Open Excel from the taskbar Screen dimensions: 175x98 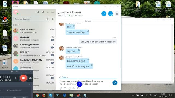tap(71, 95)
